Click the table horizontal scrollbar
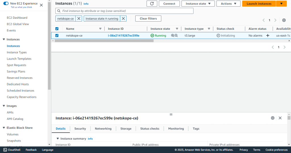The width and height of the screenshot is (291, 153). click(104, 41)
